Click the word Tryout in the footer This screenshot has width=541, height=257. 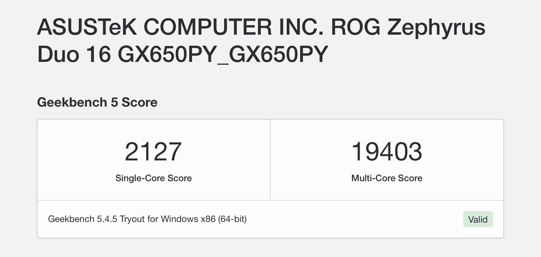[x=132, y=219]
